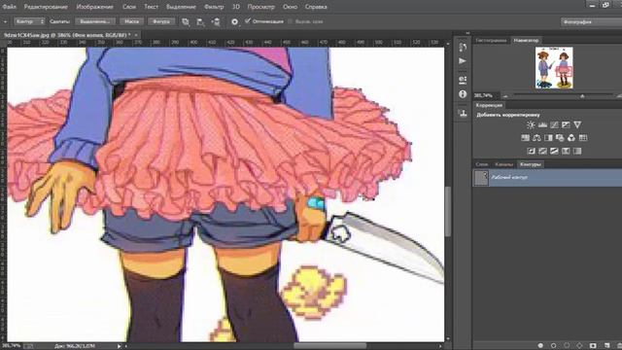Open the path arrangement icon
Screen dimensions: 622x350
[x=216, y=21]
